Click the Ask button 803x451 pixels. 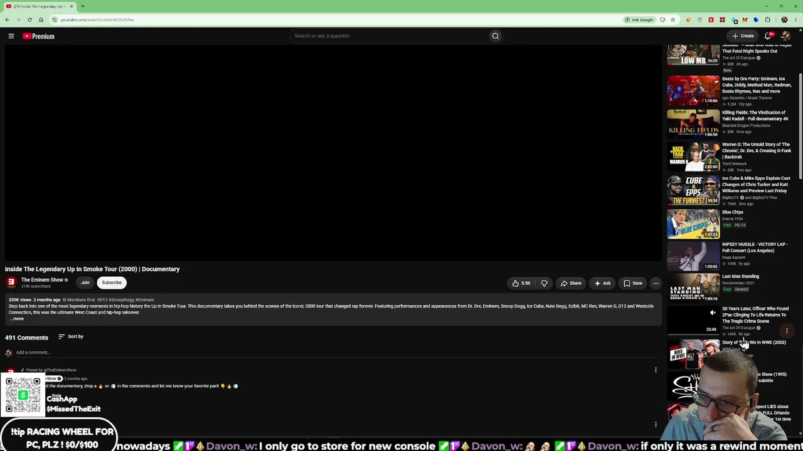[602, 283]
